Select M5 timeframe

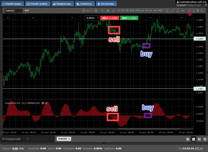[127, 11]
